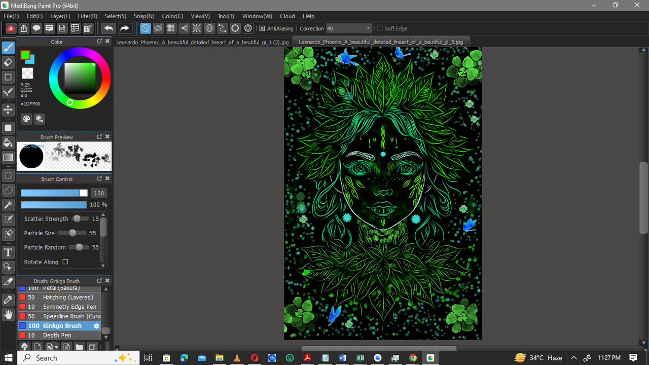Click the brush size value field 100
The width and height of the screenshot is (649, 365).
(99, 193)
